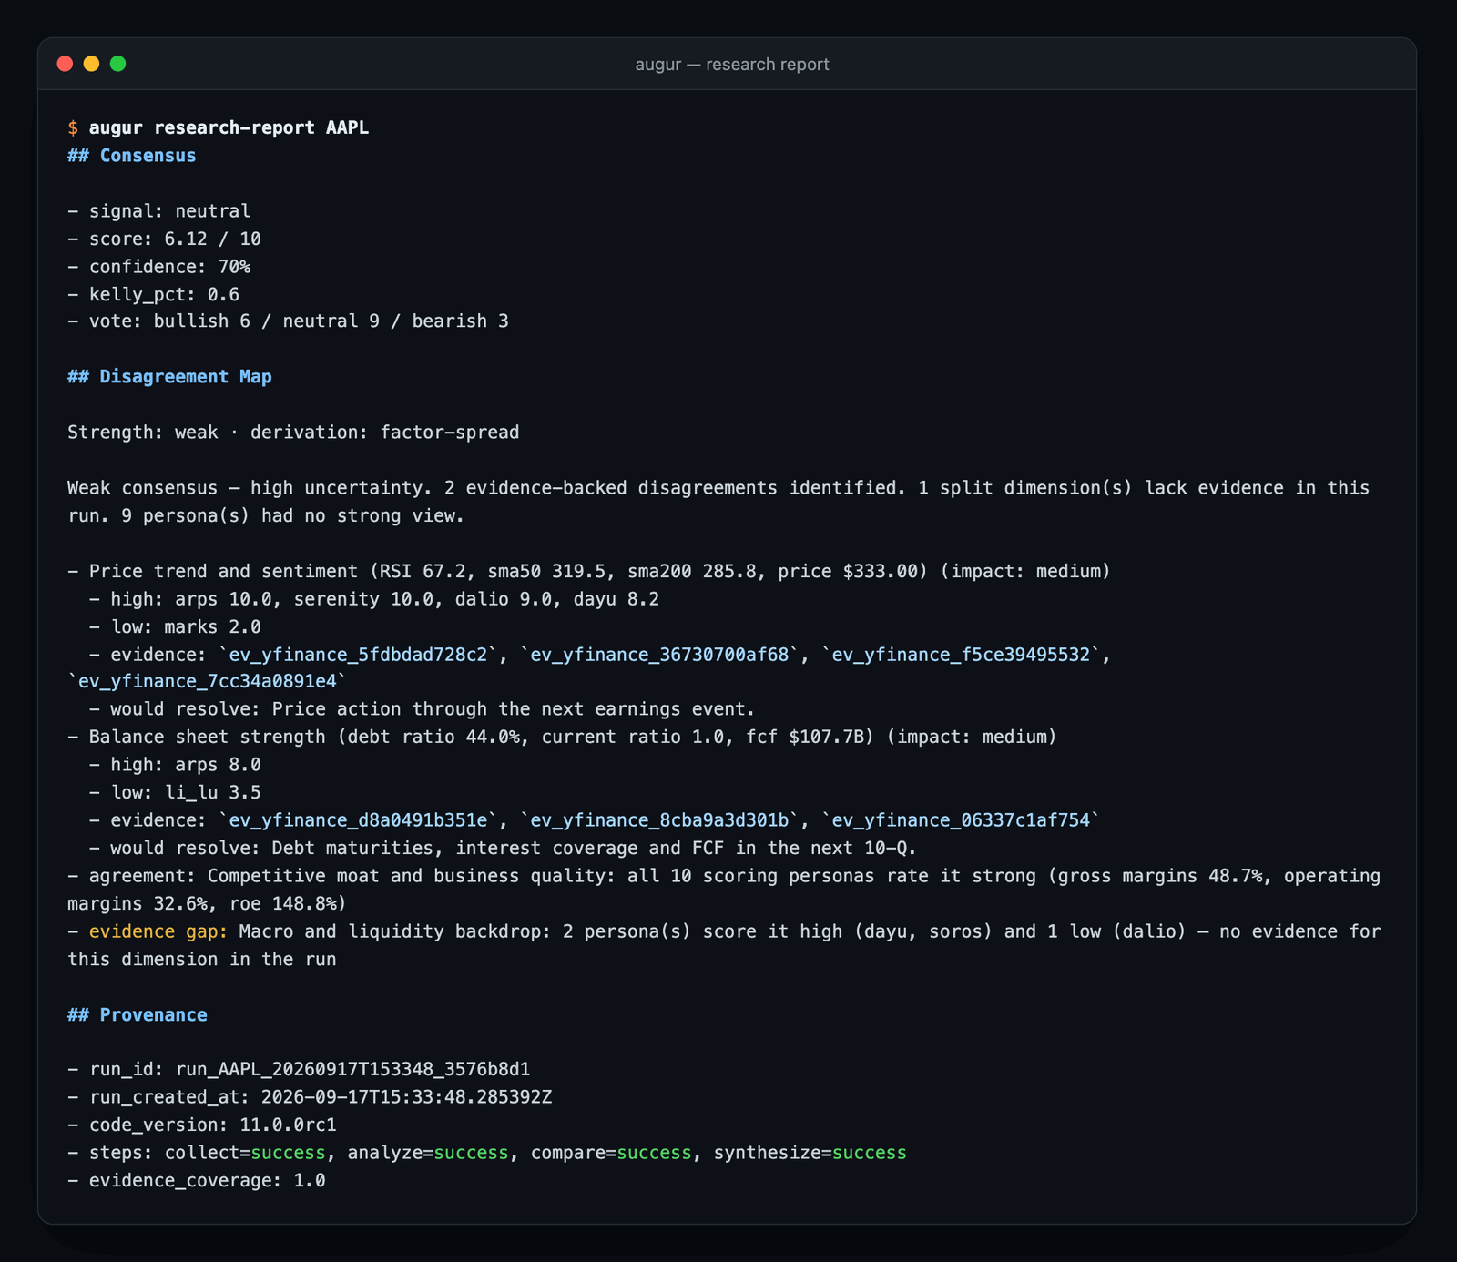Viewport: 1457px width, 1262px height.
Task: Select the 'low: marks 2.0' line
Action: 175,627
